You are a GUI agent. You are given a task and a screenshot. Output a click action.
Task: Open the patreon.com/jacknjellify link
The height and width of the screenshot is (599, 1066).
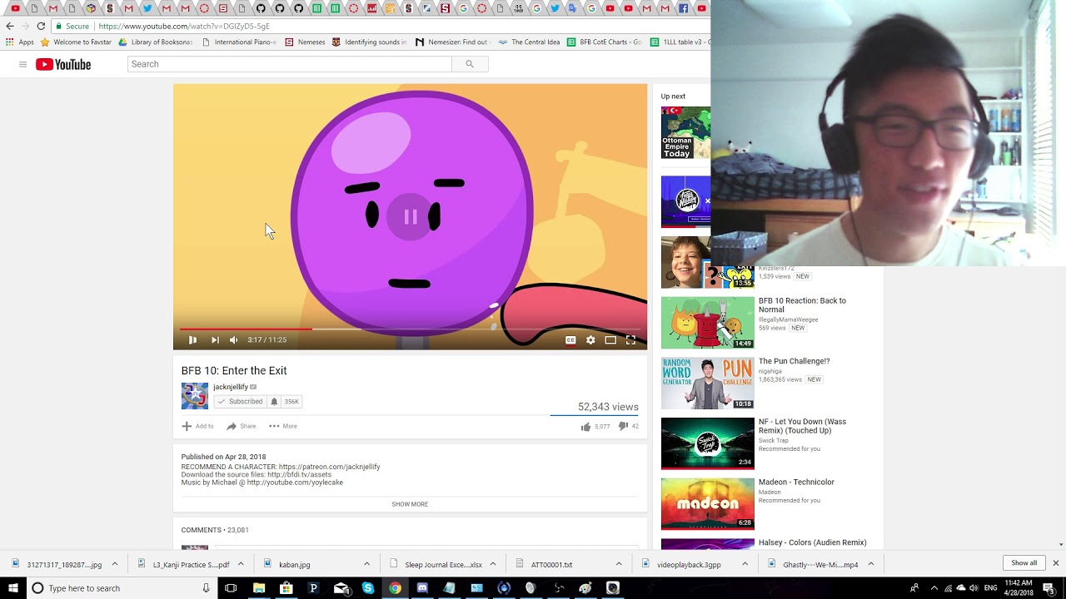point(329,467)
